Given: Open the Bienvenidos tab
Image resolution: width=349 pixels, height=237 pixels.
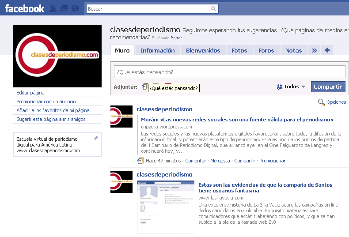Looking at the screenshot, I should coord(203,50).
